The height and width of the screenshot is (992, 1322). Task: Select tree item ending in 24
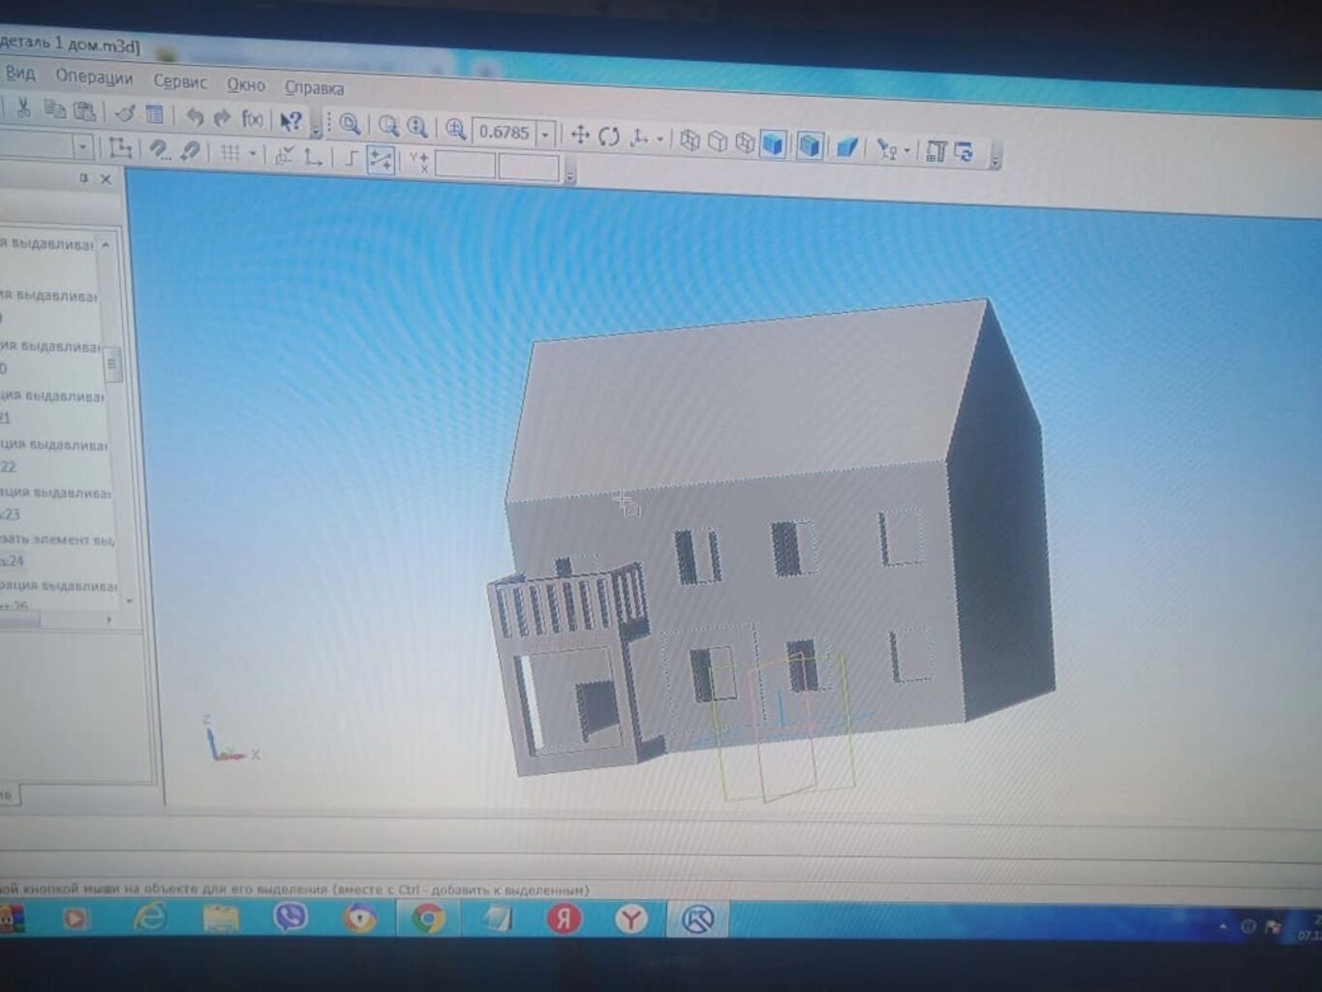pyautogui.click(x=58, y=549)
